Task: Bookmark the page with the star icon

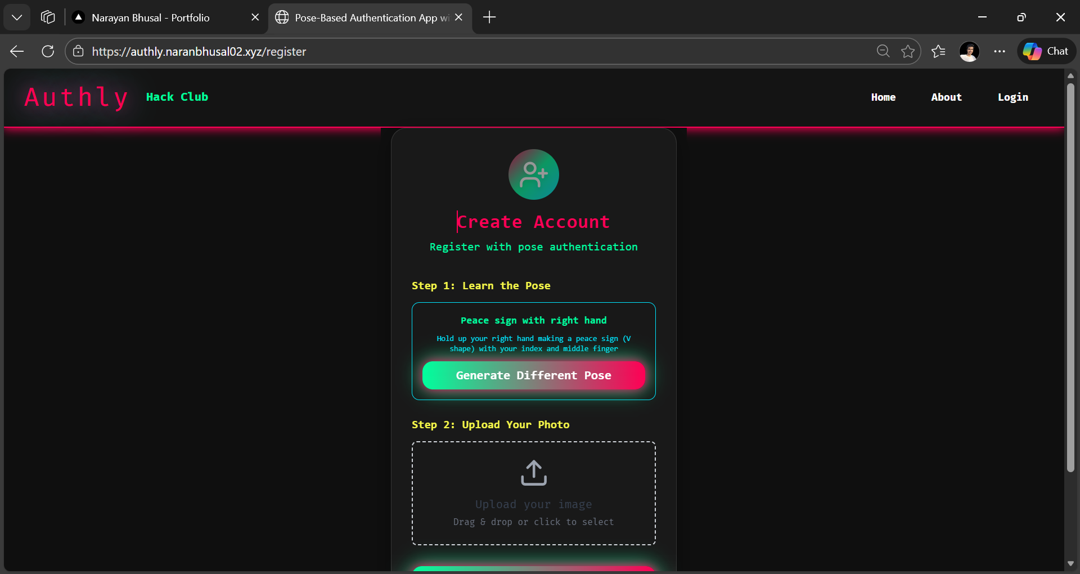Action: point(908,51)
